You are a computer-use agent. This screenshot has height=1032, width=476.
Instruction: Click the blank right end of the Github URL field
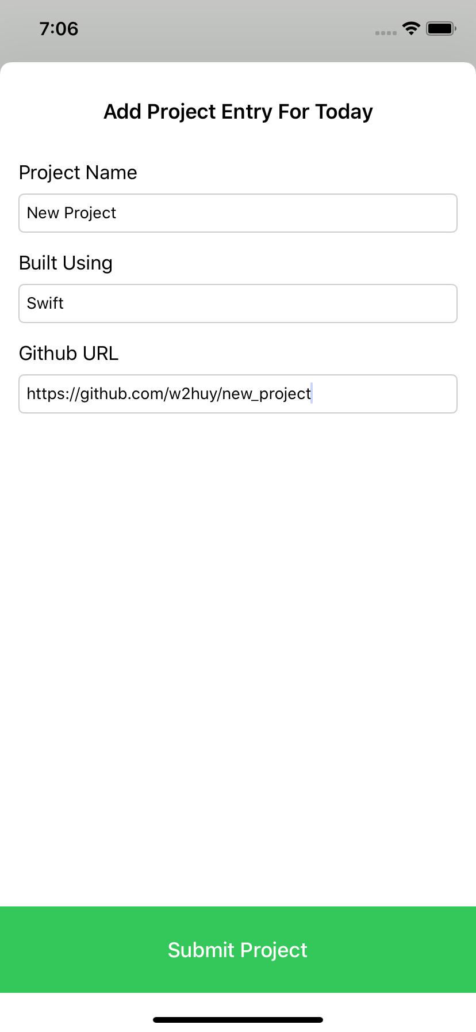click(x=384, y=394)
